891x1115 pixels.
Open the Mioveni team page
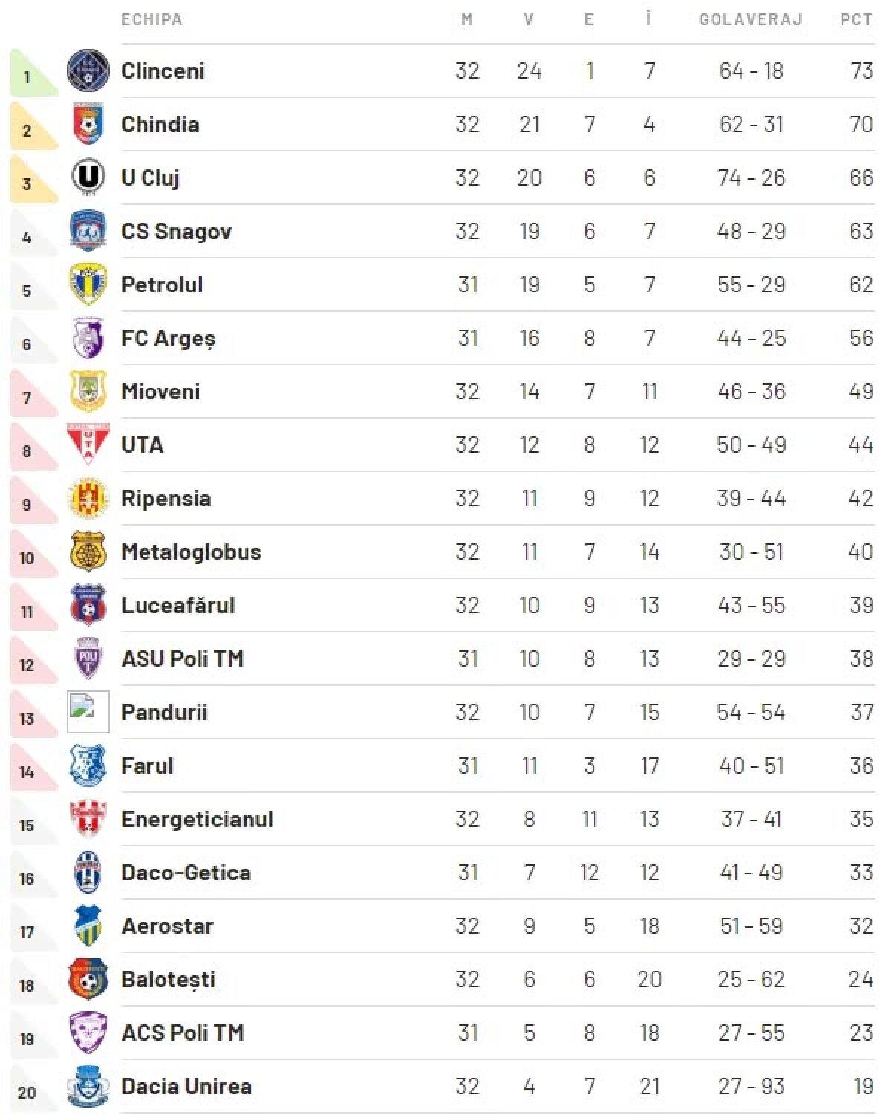click(160, 391)
